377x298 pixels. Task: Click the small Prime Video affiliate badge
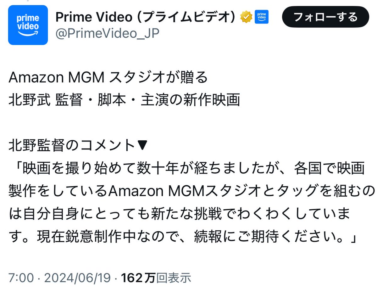tap(262, 17)
